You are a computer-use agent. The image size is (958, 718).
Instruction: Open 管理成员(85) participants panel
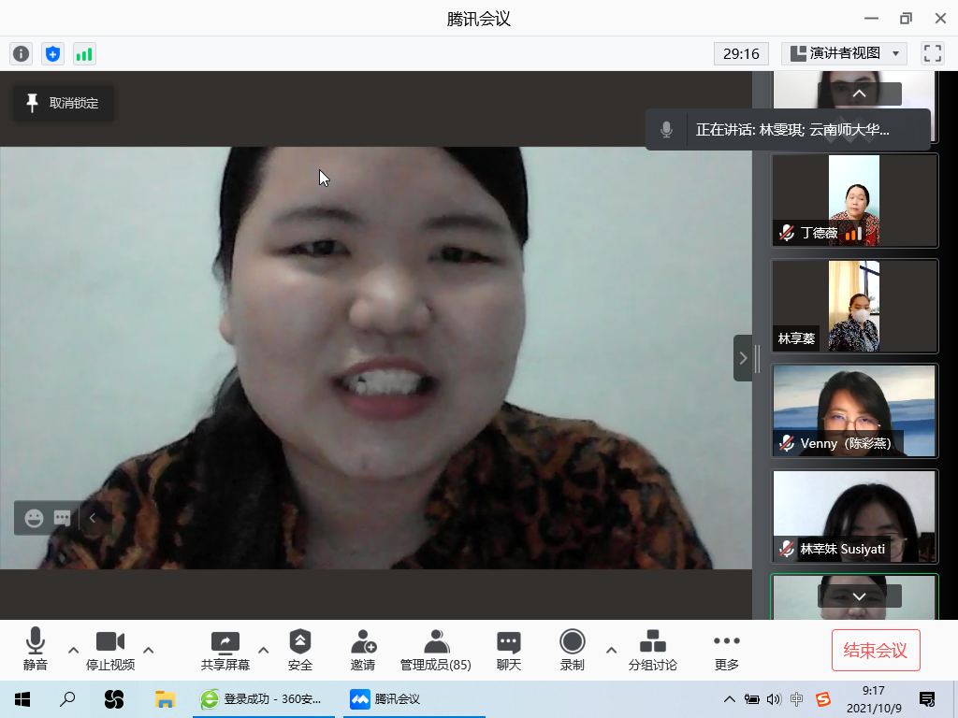coord(435,650)
